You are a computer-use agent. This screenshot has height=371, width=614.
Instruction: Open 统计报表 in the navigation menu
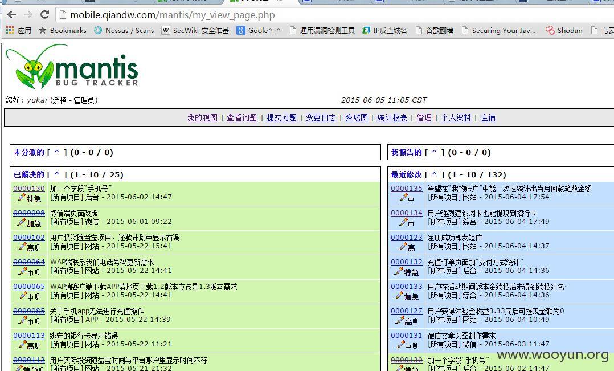392,117
